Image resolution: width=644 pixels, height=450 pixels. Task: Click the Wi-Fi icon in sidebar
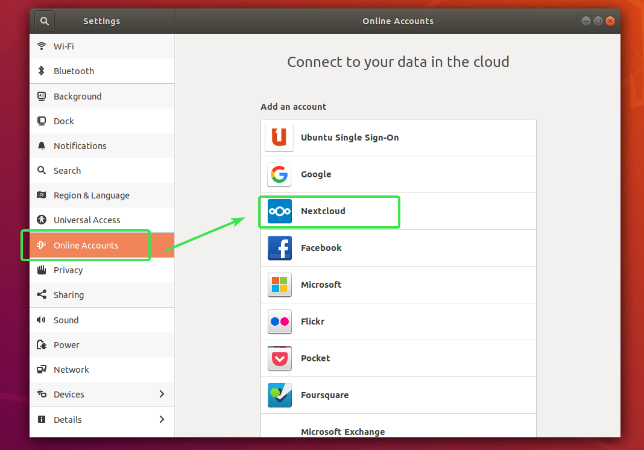42,46
